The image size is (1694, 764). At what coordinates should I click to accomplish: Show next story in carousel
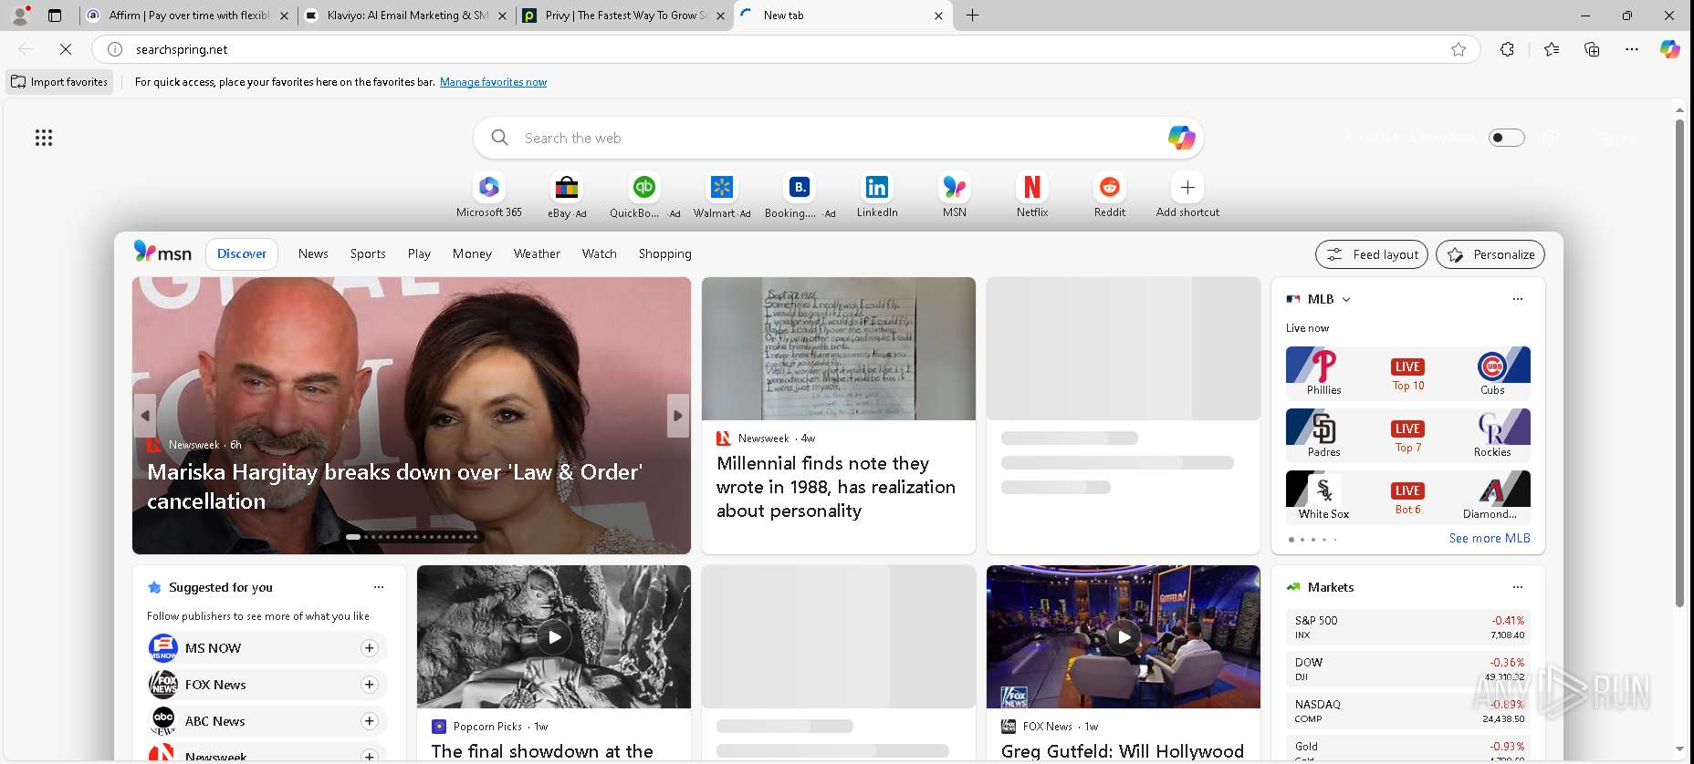pyautogui.click(x=677, y=416)
